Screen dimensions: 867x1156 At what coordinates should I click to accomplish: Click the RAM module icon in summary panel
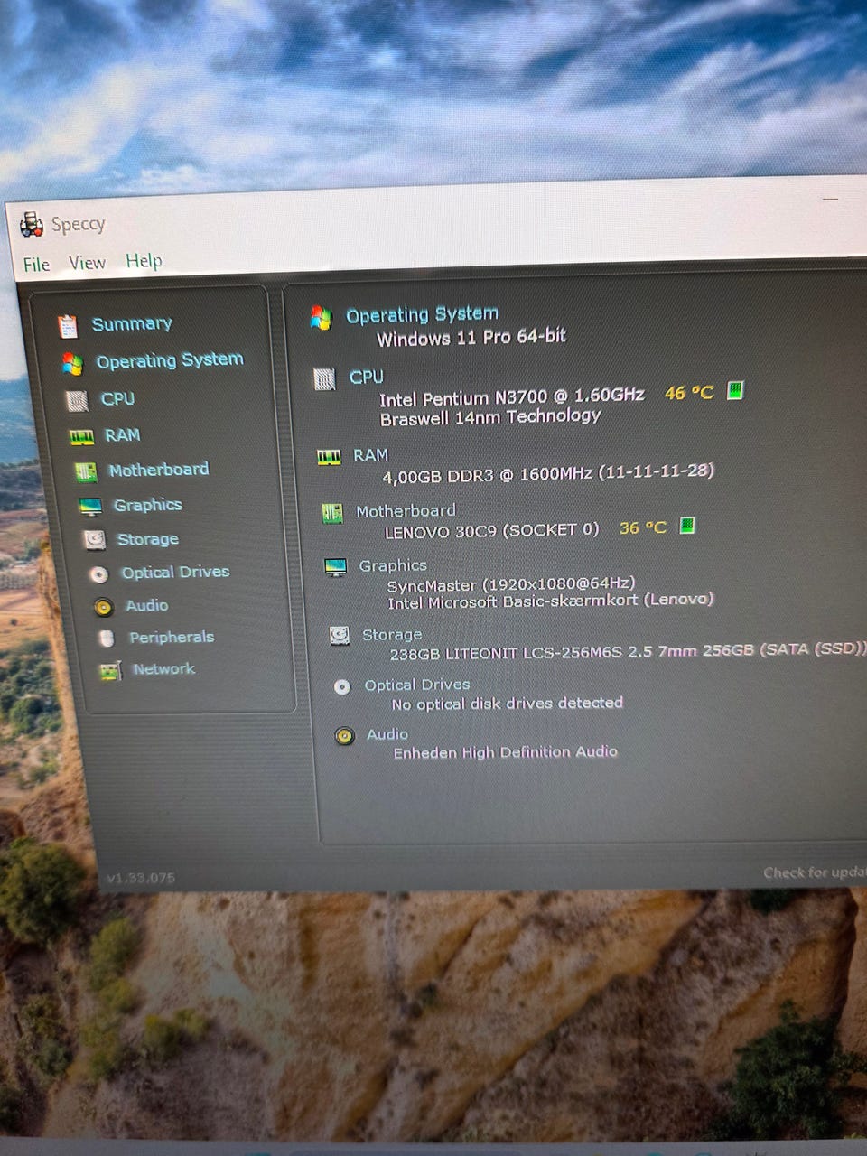pos(329,458)
